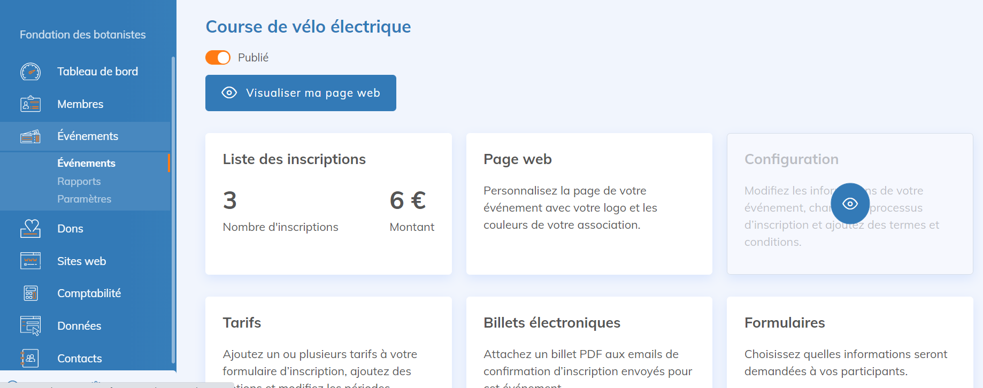The image size is (983, 388).
Task: Click the Membres ID card icon
Action: 30,104
